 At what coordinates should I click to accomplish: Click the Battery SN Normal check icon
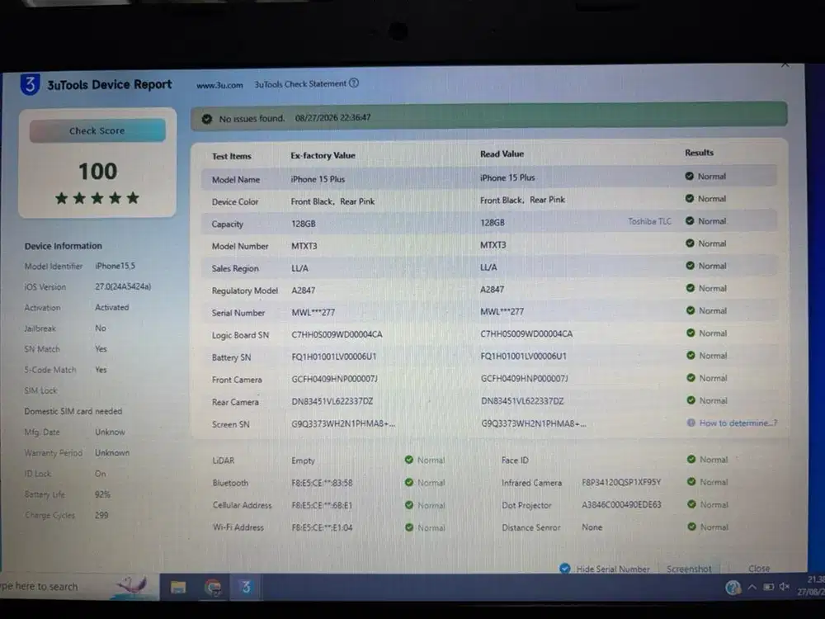[x=691, y=355]
